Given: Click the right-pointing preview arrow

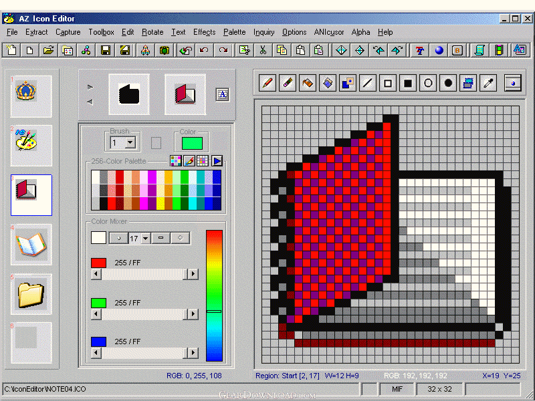Looking at the screenshot, I should (90, 87).
